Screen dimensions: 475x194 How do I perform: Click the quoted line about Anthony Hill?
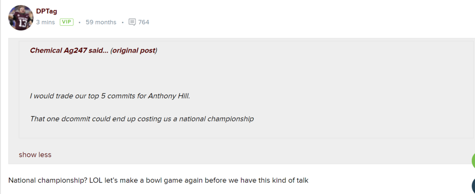110,96
